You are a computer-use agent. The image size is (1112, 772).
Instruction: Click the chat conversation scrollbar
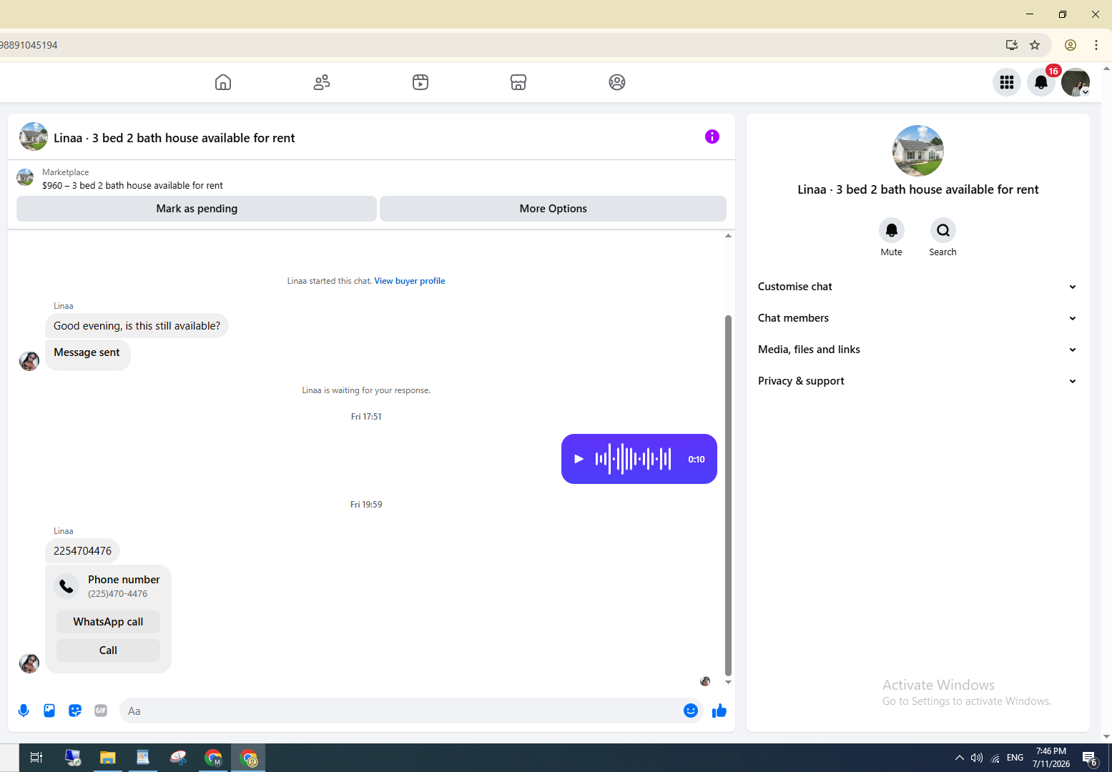pyautogui.click(x=728, y=495)
